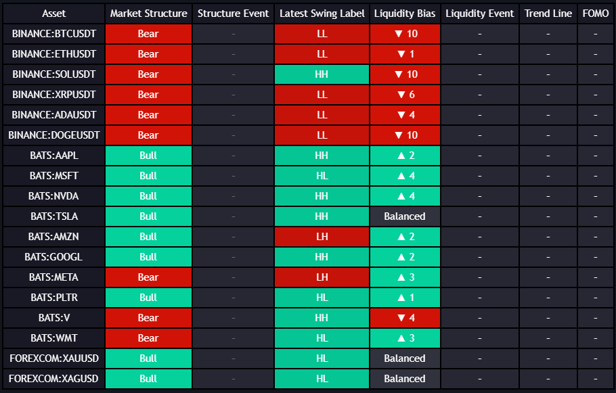Click the Bear cell for BINANCE:ETHUSDT
The height and width of the screenshot is (393, 616).
[x=148, y=54]
